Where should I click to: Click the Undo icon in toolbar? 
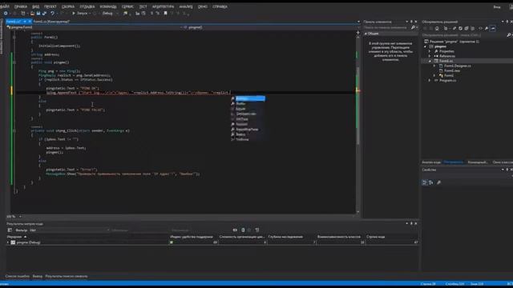52,14
